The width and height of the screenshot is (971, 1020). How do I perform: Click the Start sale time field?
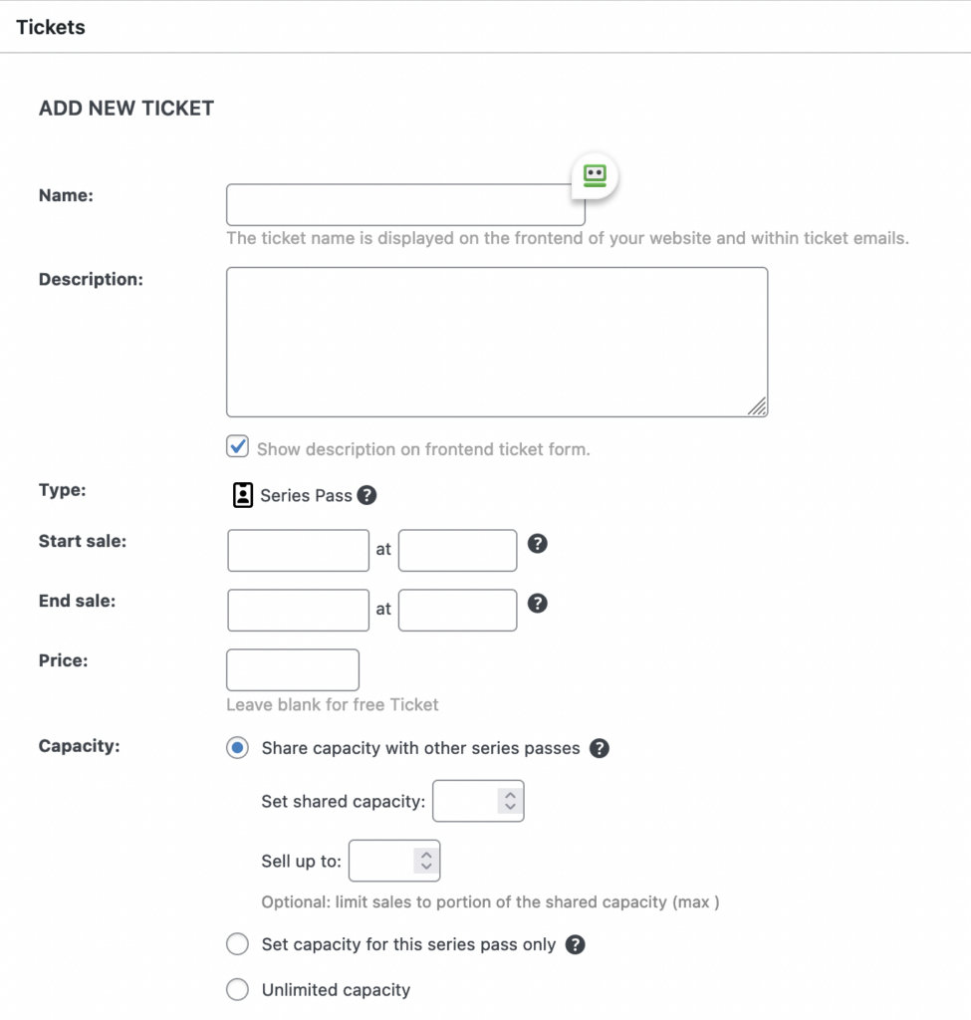click(457, 551)
